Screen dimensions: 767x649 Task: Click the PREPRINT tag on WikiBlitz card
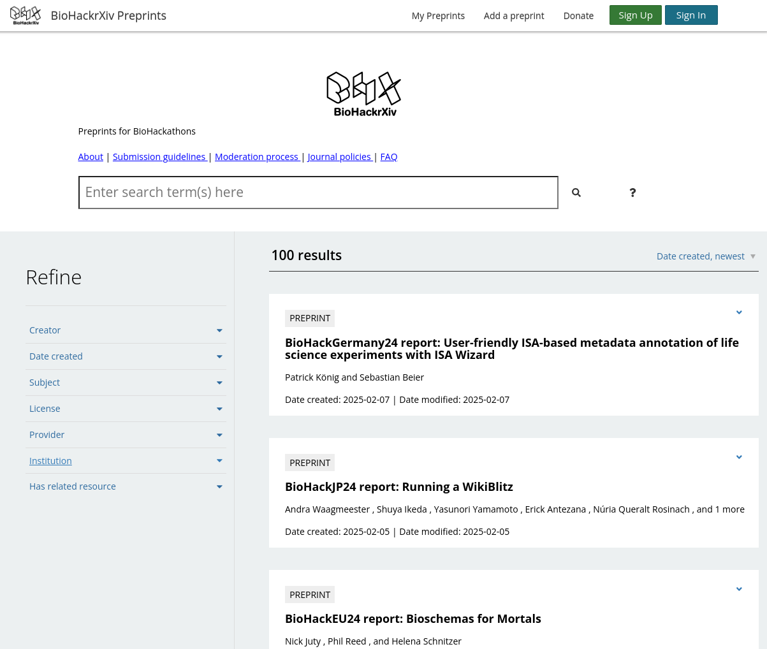click(x=310, y=463)
